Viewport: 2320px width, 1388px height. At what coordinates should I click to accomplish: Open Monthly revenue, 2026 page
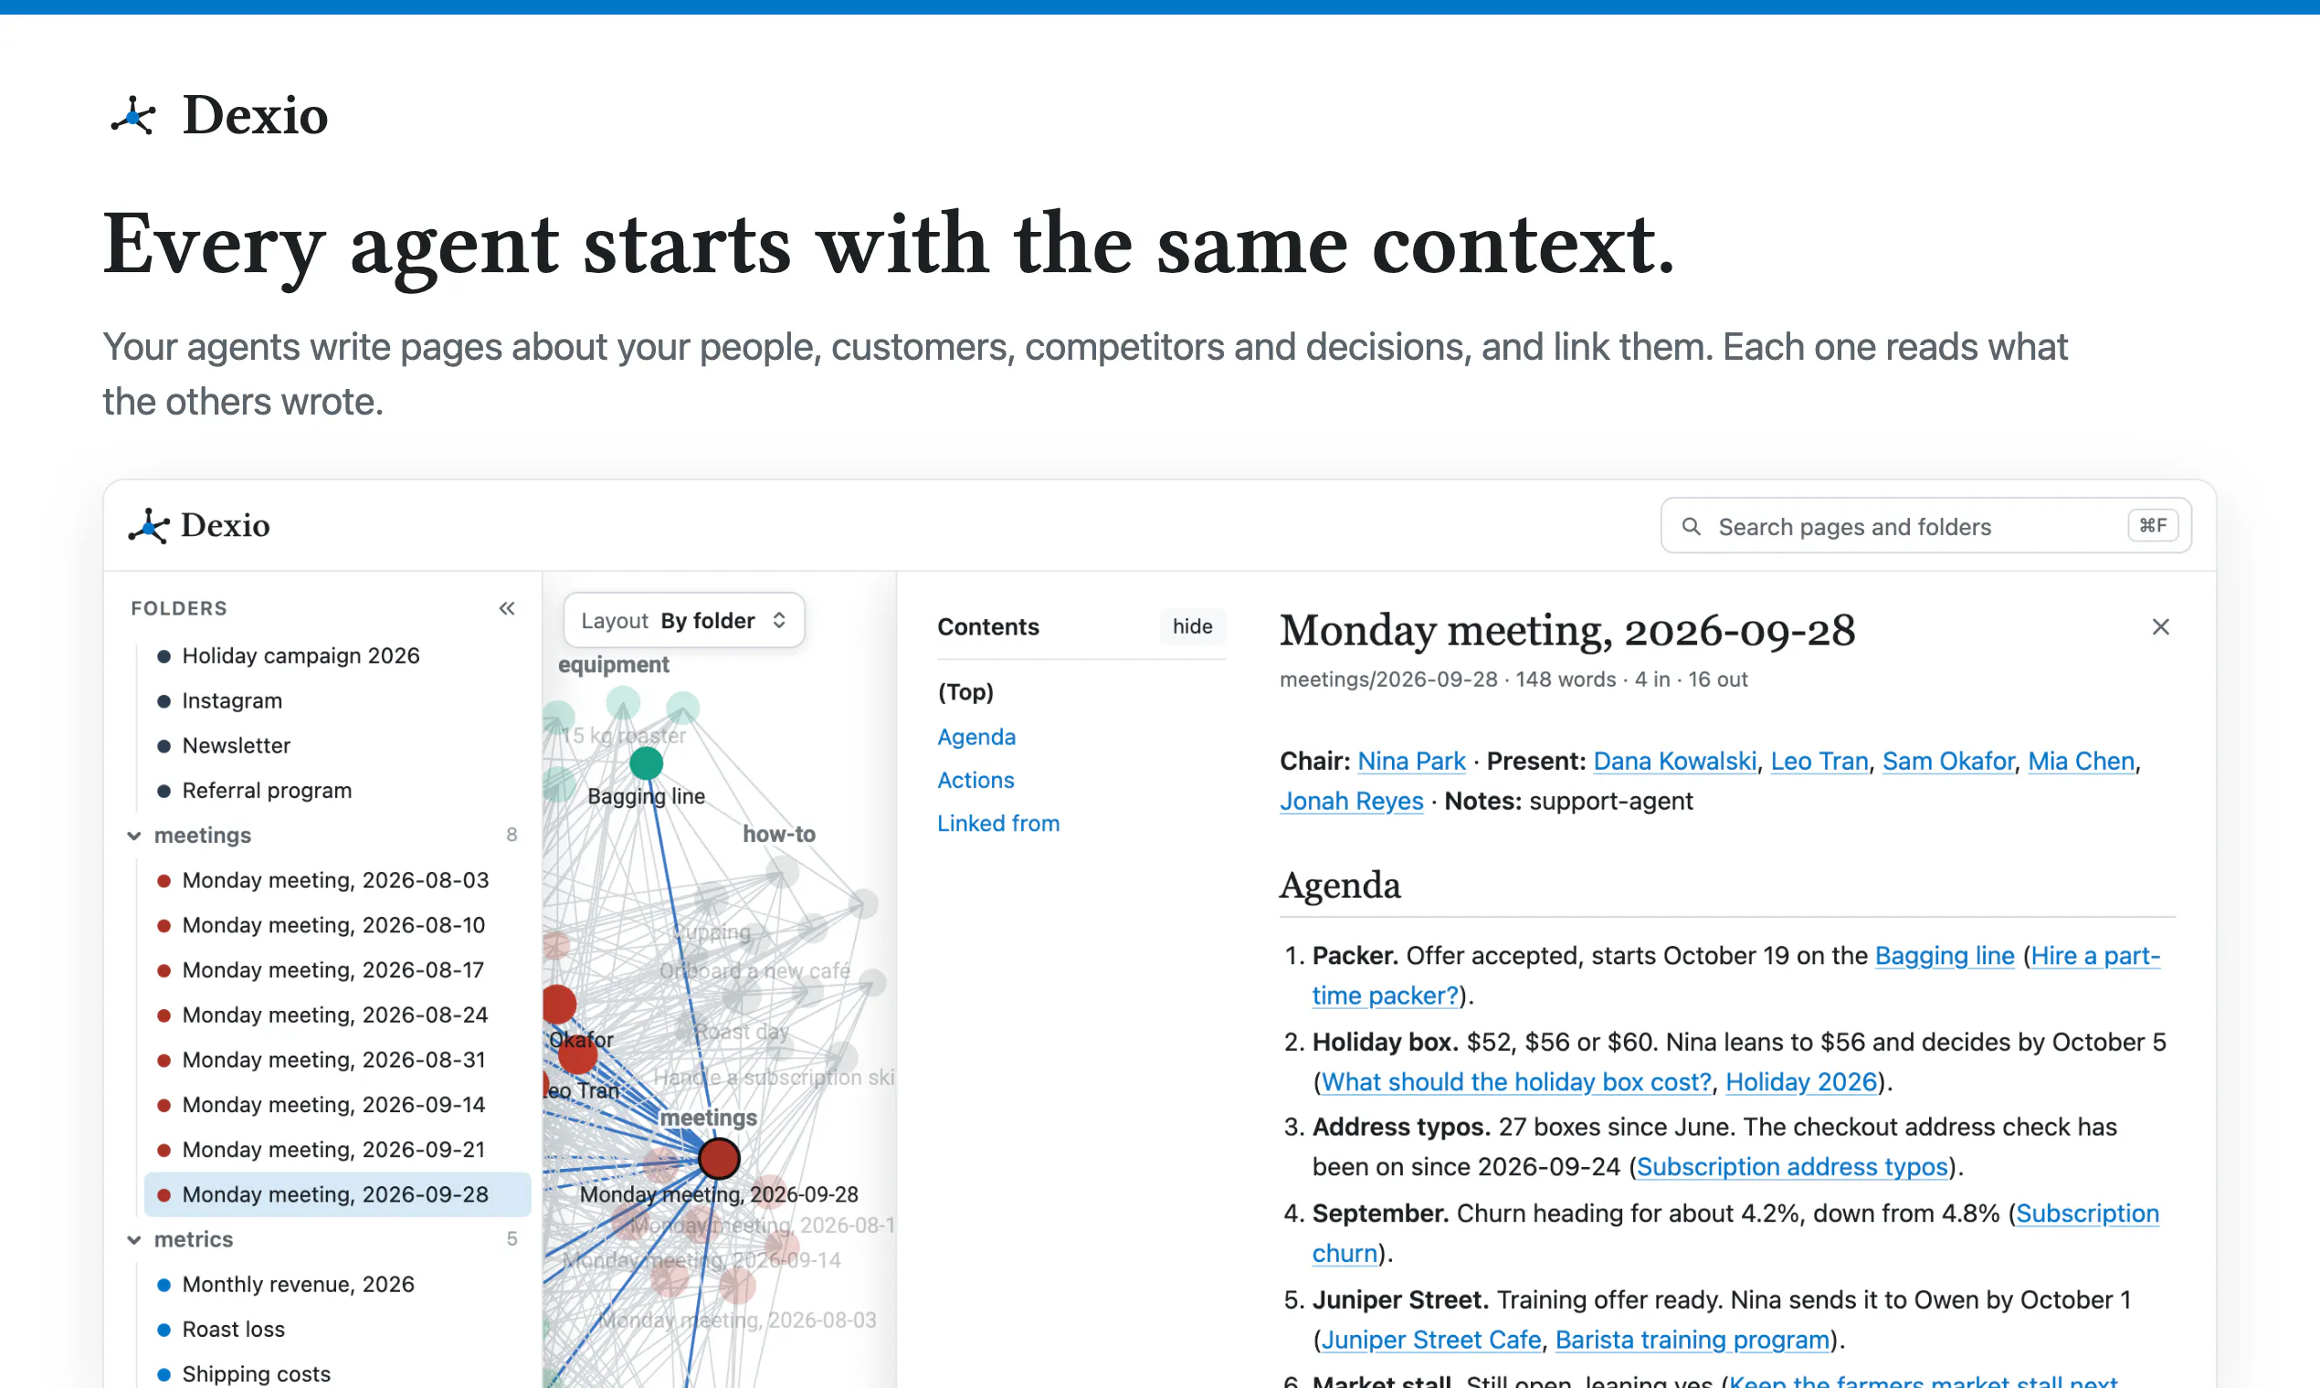click(337, 1284)
